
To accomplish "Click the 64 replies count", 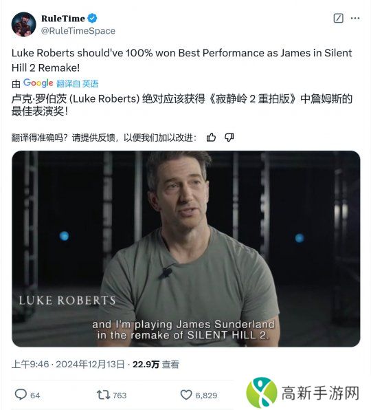I will tap(35, 395).
